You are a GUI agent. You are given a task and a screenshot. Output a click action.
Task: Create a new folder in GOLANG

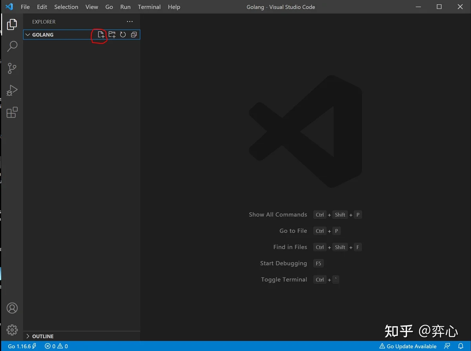tap(112, 35)
